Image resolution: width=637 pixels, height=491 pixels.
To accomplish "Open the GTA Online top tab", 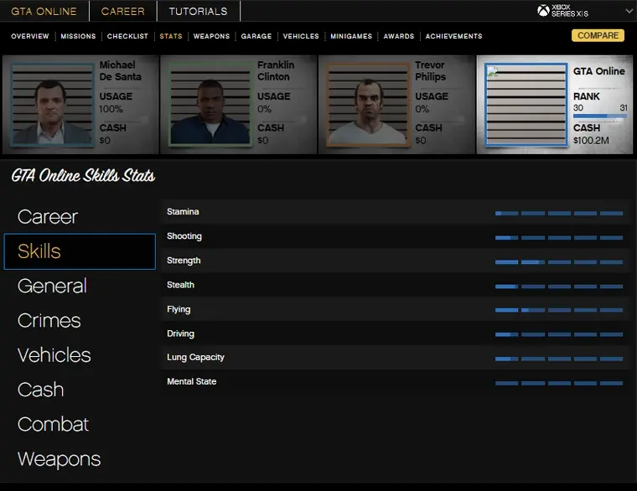I will pos(44,12).
